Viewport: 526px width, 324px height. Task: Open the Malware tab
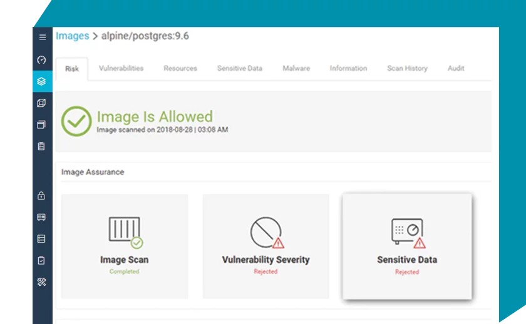[x=296, y=68]
